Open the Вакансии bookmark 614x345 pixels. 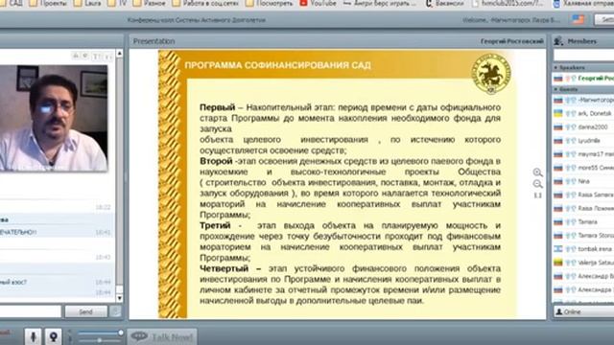445,4
